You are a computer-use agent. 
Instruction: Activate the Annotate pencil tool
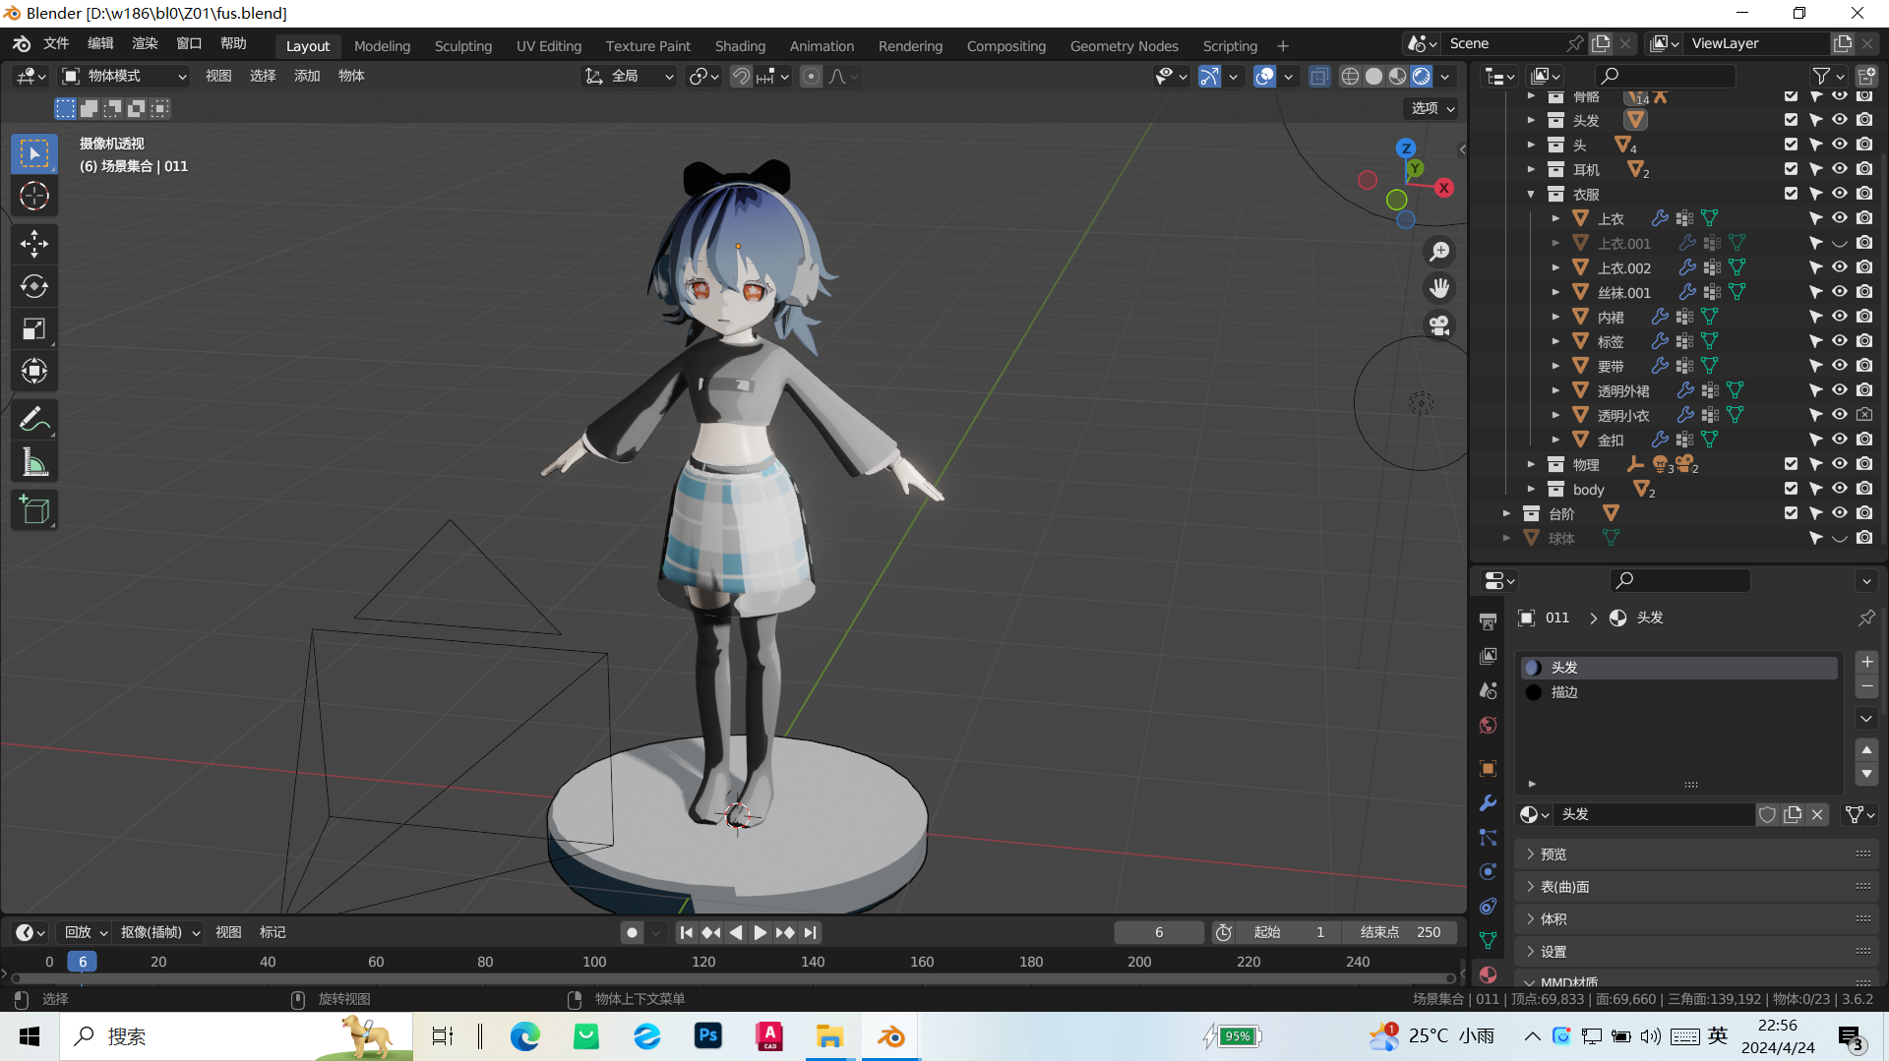(34, 420)
